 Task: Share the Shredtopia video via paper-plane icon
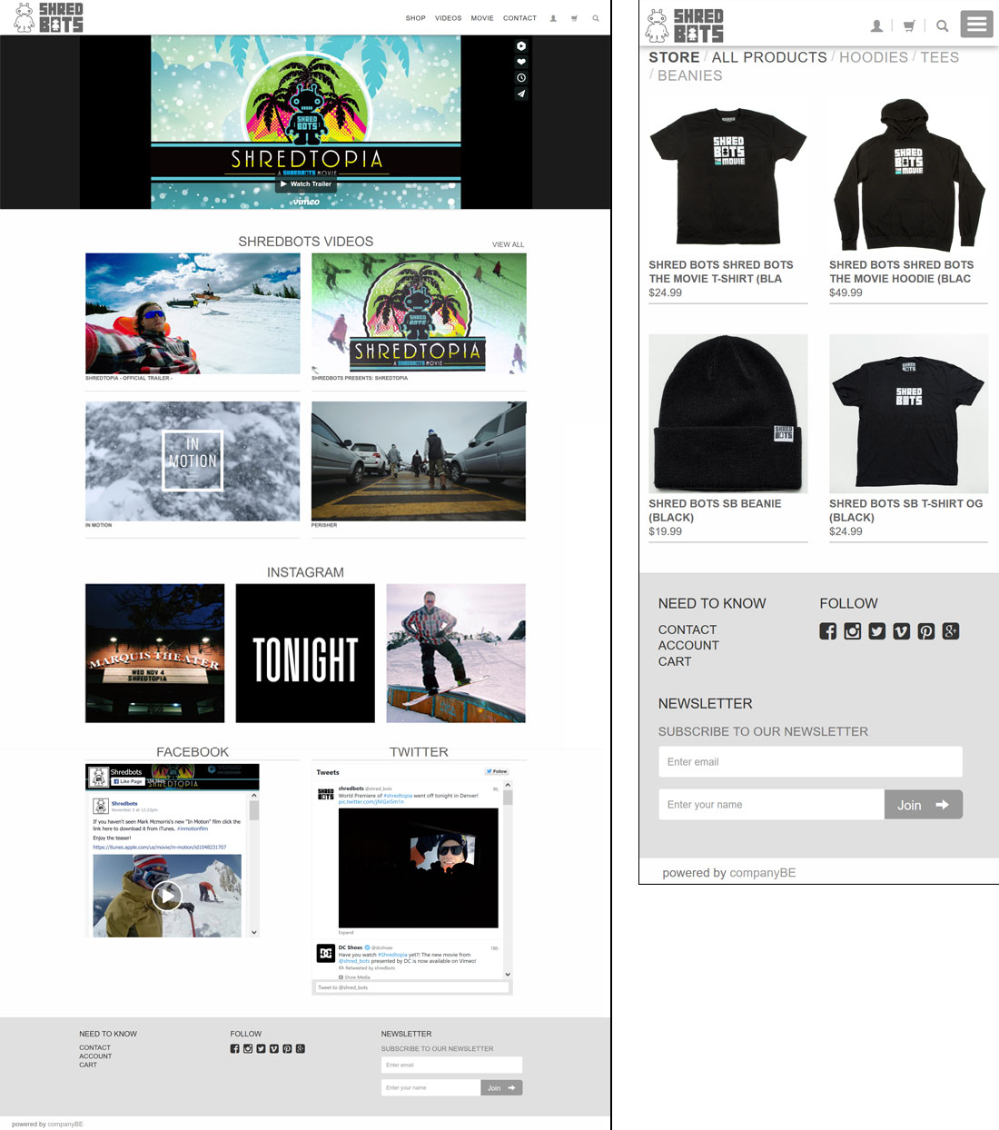[521, 94]
